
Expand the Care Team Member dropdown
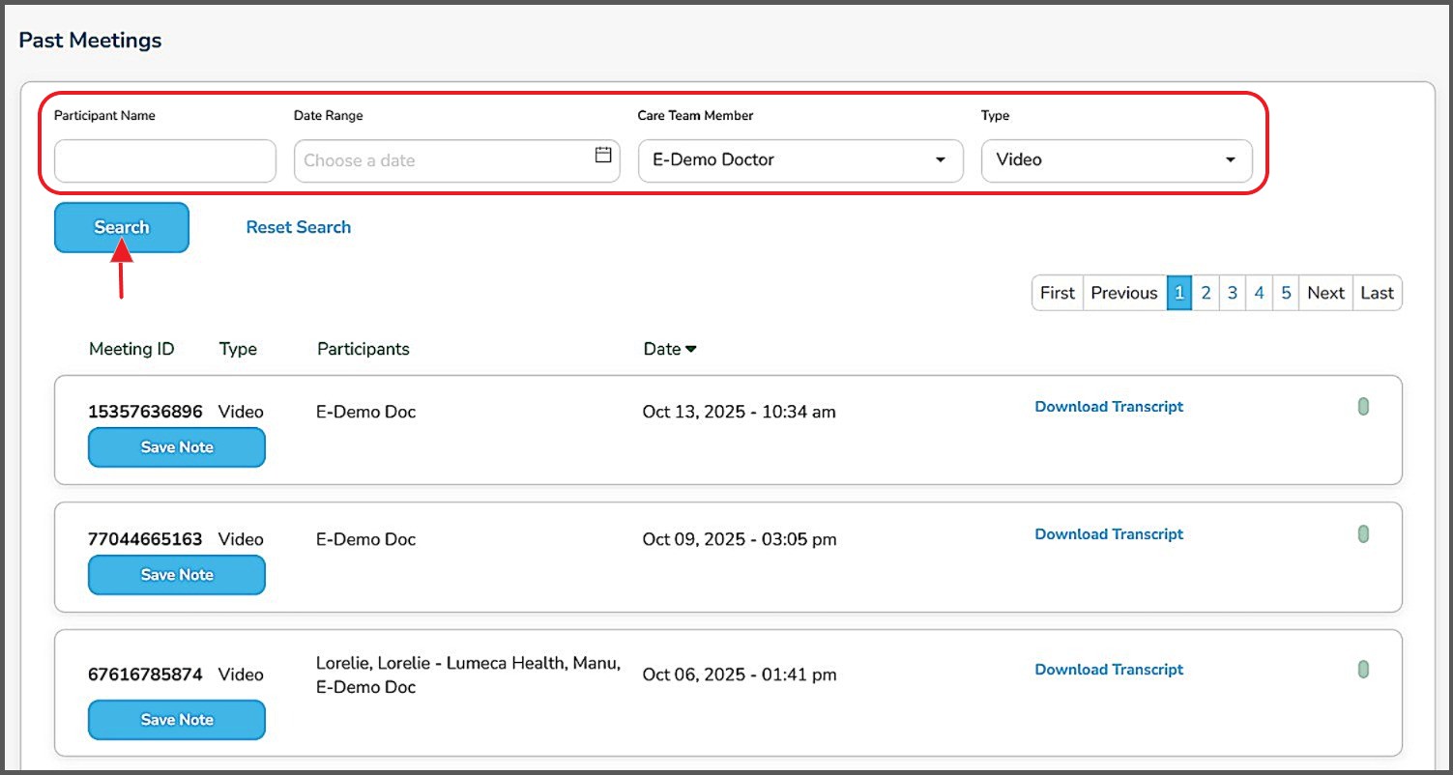click(x=799, y=160)
